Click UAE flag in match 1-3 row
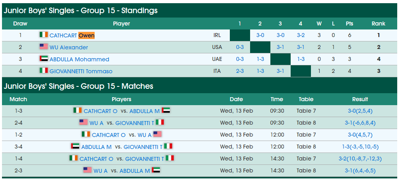 (166, 110)
